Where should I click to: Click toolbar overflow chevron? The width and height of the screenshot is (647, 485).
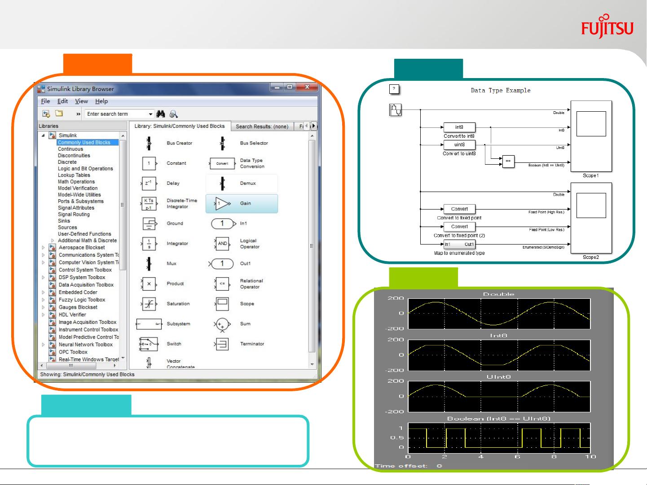coord(78,114)
